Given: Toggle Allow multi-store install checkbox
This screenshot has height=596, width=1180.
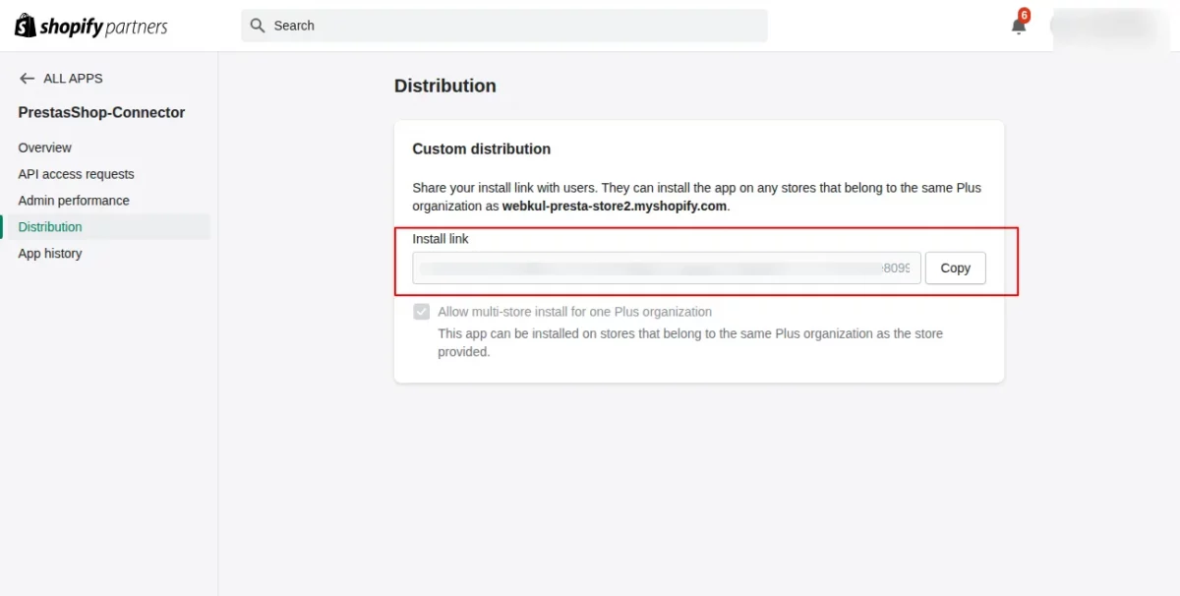Looking at the screenshot, I should 422,312.
